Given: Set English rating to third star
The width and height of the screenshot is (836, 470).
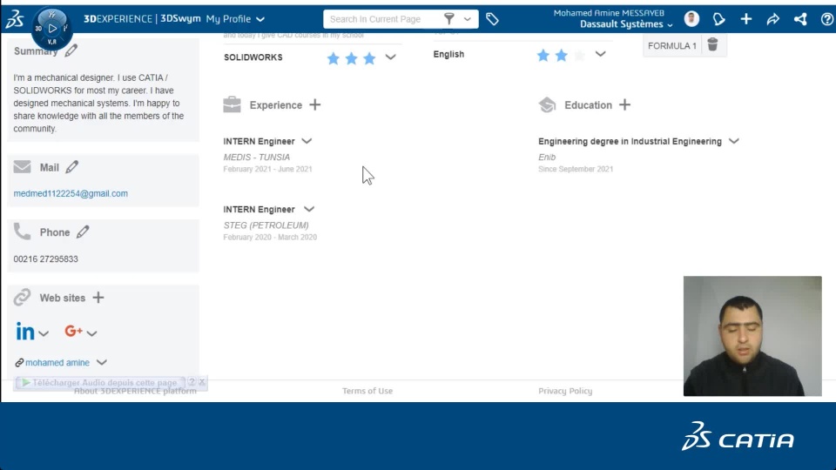Looking at the screenshot, I should pyautogui.click(x=580, y=55).
